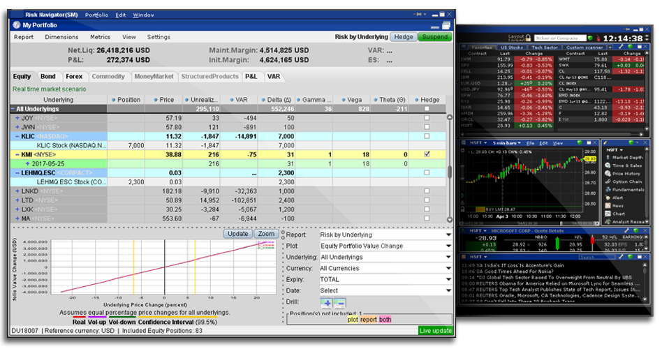
Task: Click the orange report swatch
Action: (369, 320)
